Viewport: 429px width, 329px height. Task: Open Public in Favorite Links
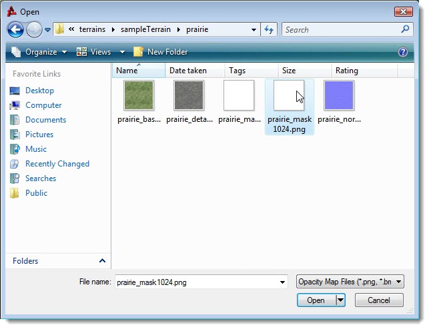(37, 192)
